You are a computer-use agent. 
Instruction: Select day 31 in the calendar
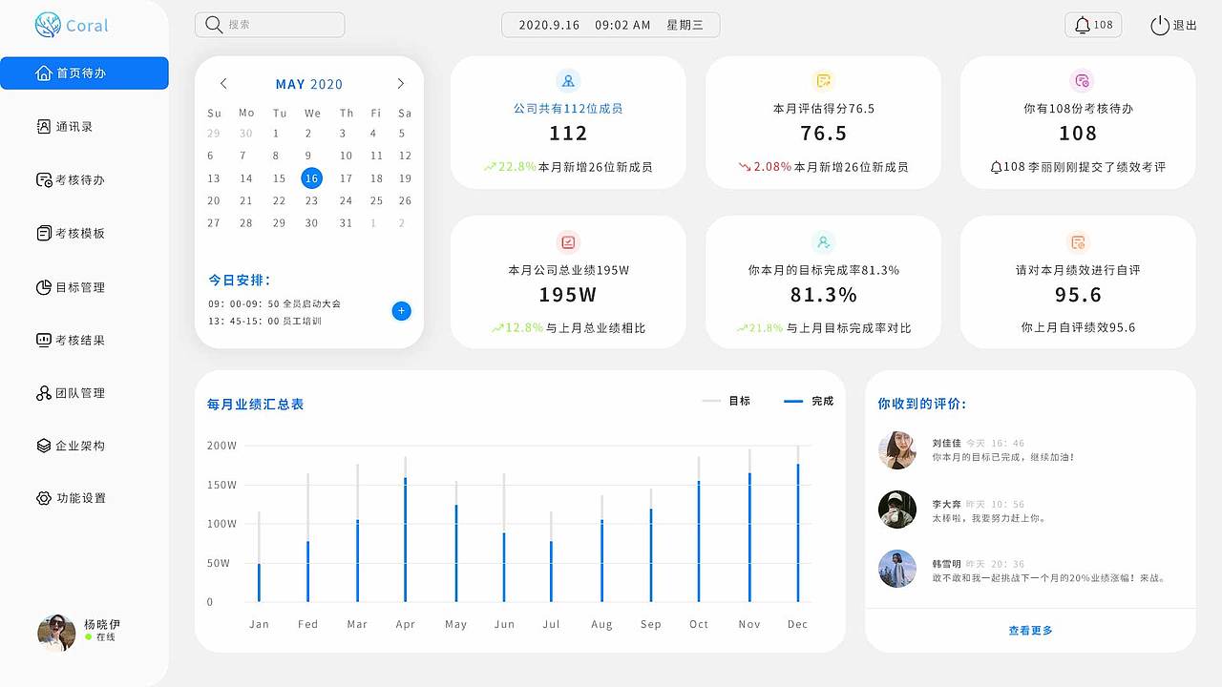point(346,223)
